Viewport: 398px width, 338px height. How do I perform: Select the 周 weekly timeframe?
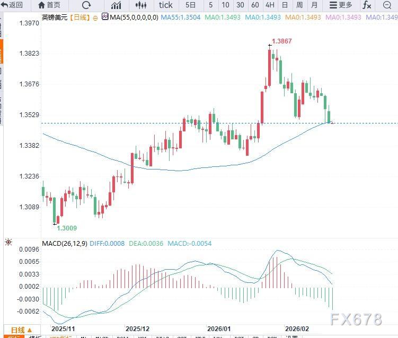(x=299, y=5)
